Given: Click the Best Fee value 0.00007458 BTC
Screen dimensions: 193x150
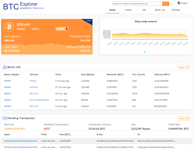Looking at the screenshot, I should (x=15, y=129).
